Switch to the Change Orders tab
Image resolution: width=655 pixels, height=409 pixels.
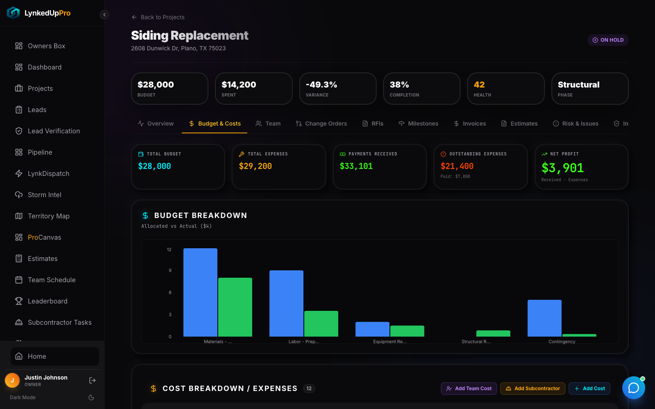coord(321,124)
